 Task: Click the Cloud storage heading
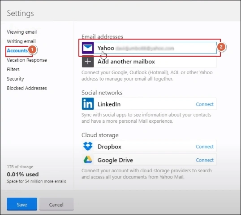point(100,135)
